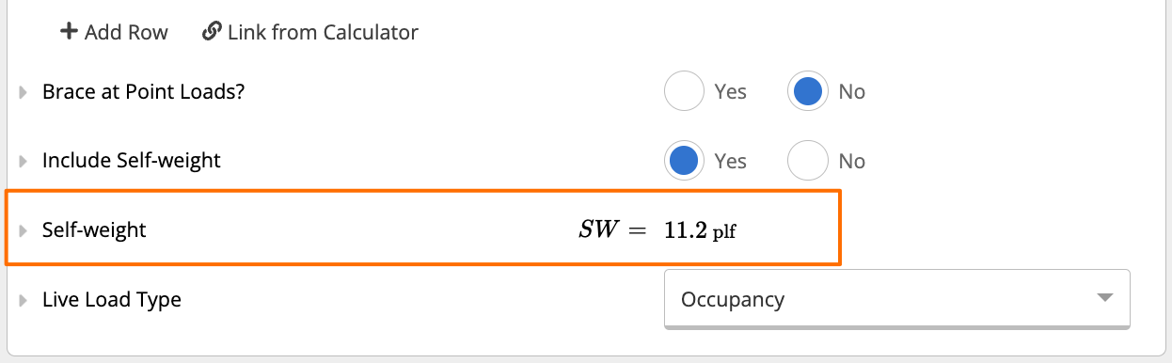Expand the highlighted Self-weight row triangle
The height and width of the screenshot is (363, 1172).
coord(24,229)
